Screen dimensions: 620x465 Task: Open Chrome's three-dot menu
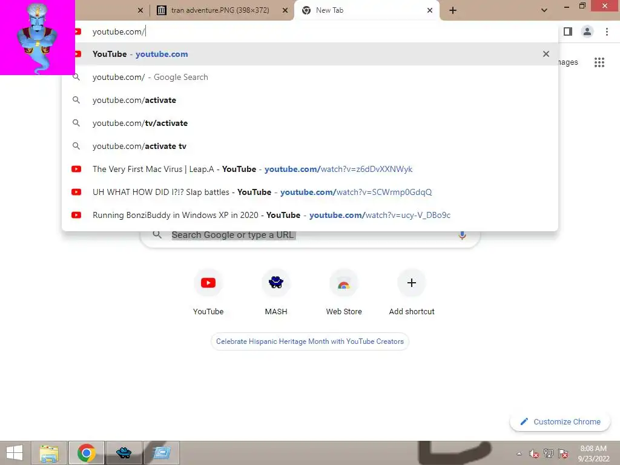click(607, 31)
